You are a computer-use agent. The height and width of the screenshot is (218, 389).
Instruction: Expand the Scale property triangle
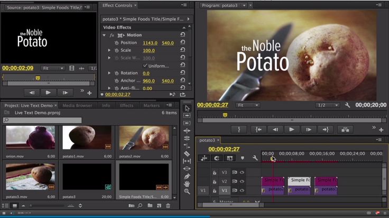point(109,50)
